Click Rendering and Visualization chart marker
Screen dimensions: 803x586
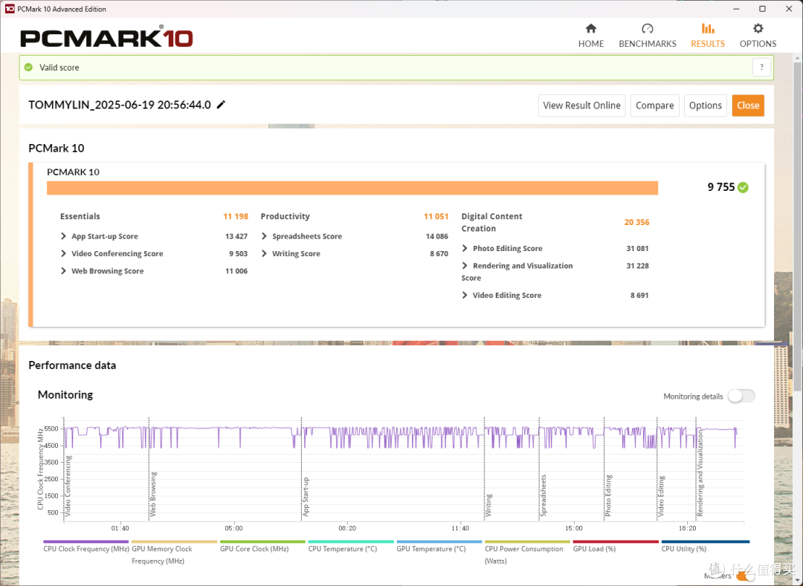700,473
